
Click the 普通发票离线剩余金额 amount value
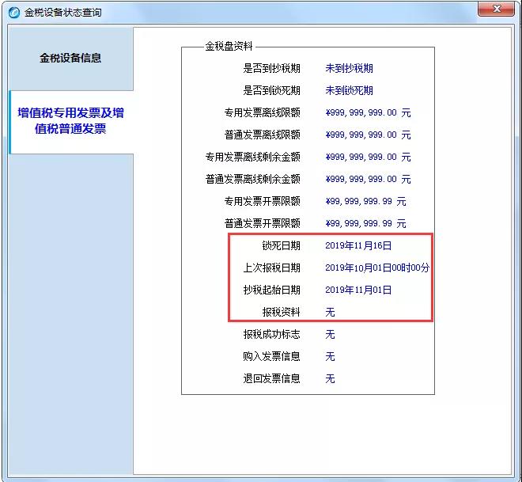368,180
